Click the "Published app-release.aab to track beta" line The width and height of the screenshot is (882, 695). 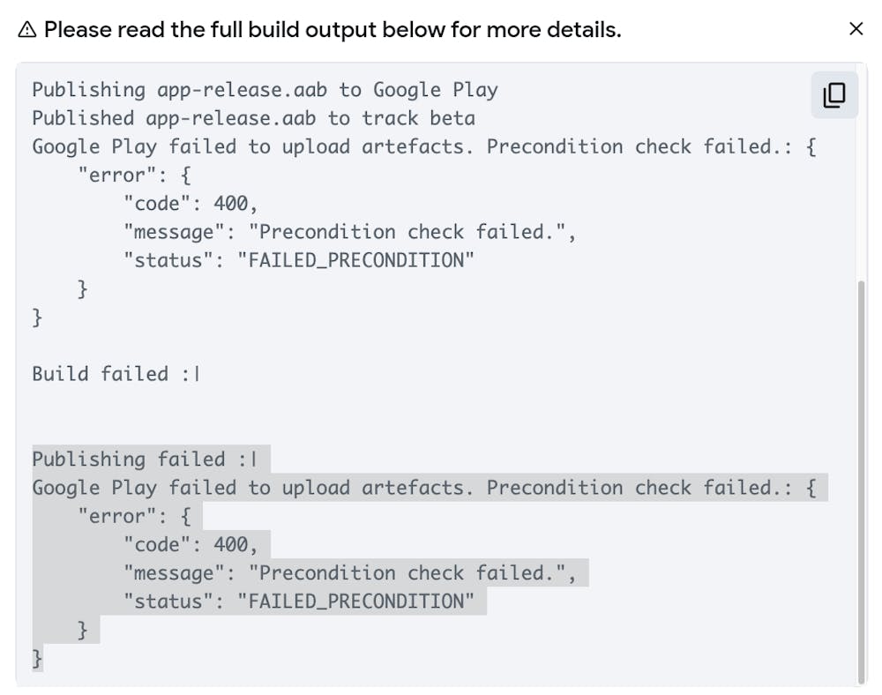(253, 118)
